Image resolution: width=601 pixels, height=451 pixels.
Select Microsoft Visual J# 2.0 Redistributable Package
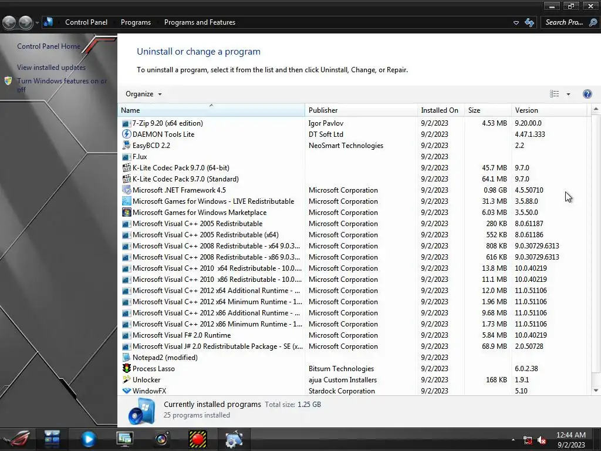tap(353, 346)
